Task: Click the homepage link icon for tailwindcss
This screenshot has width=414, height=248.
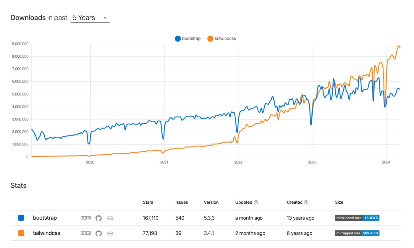Action: coord(110,233)
